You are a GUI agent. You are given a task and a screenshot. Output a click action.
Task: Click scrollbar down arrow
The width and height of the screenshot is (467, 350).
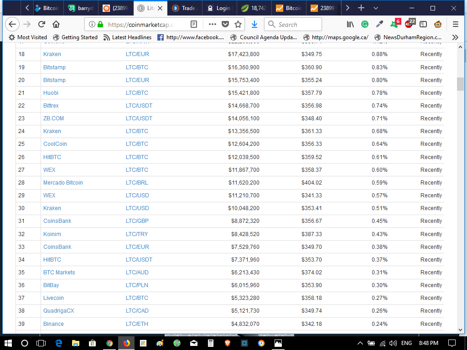click(461, 330)
